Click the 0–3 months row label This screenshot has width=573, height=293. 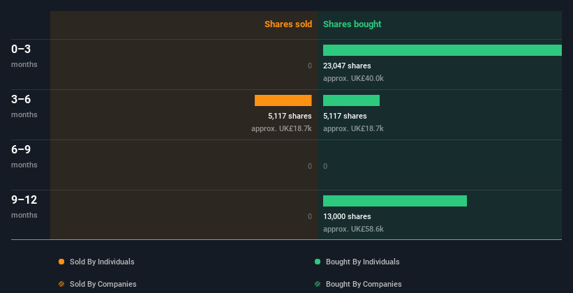pyautogui.click(x=24, y=56)
